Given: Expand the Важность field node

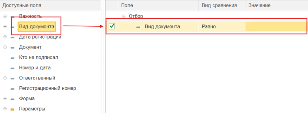Looking at the screenshot, I should pyautogui.click(x=5, y=16).
